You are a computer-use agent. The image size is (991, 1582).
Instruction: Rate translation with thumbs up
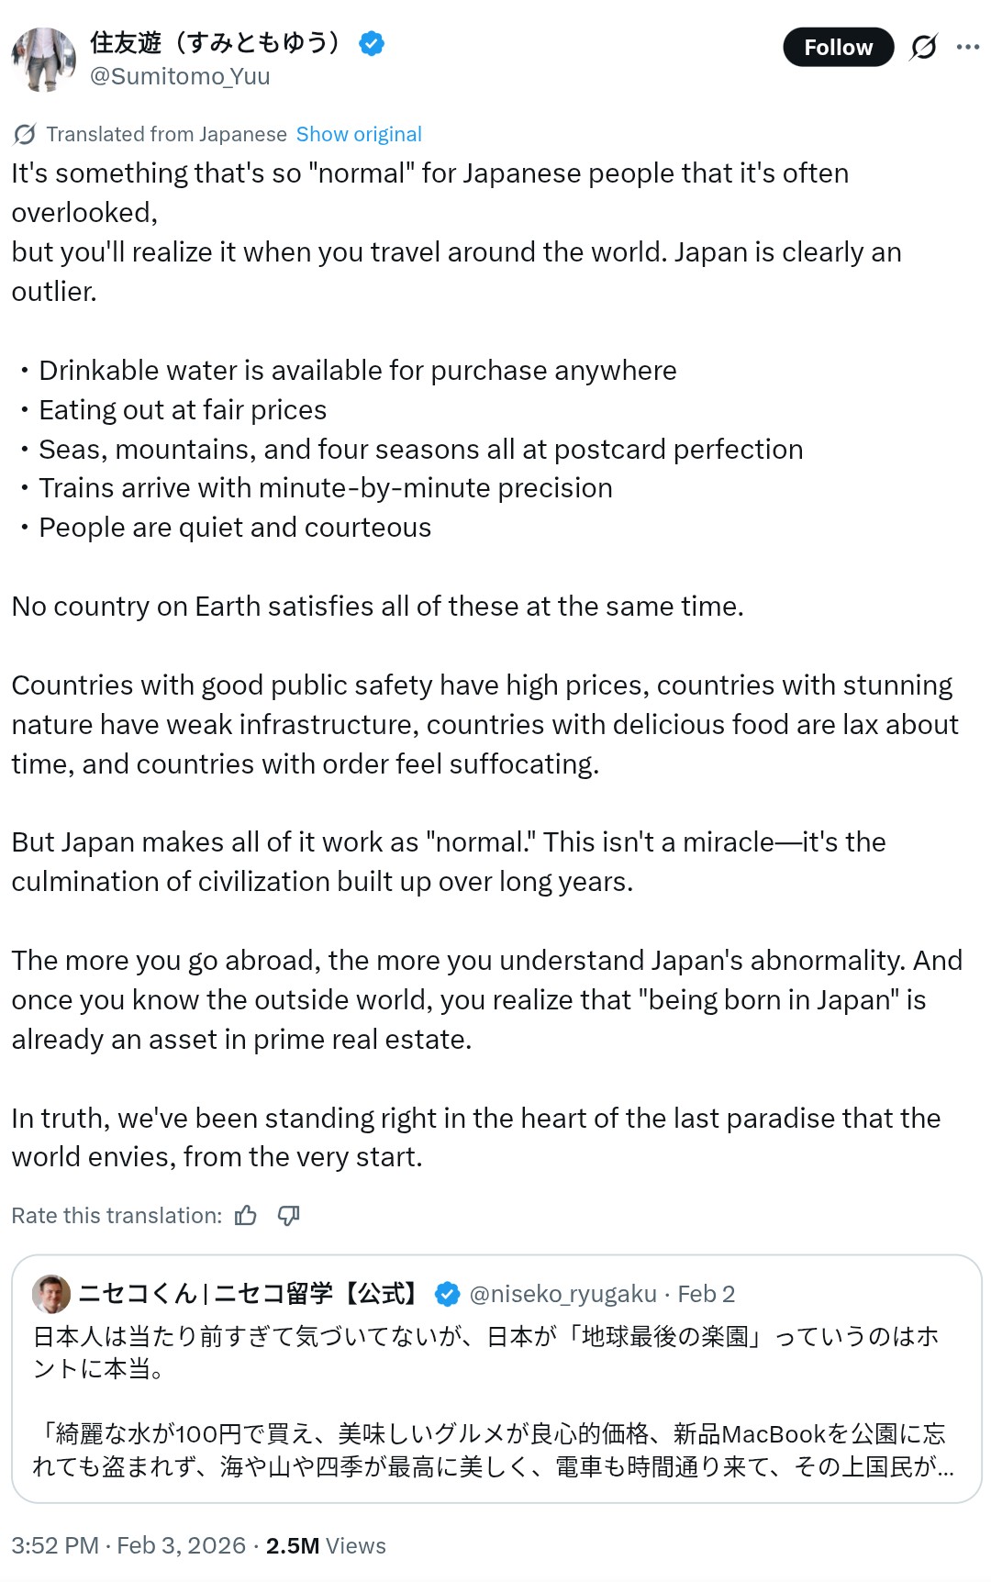(x=246, y=1216)
